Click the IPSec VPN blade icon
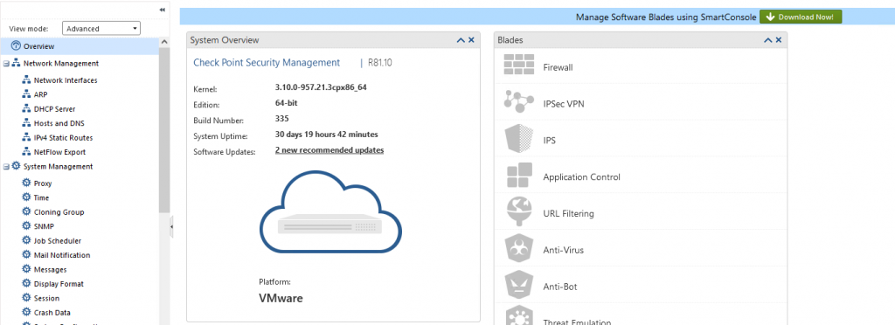The image size is (895, 325). 519,101
